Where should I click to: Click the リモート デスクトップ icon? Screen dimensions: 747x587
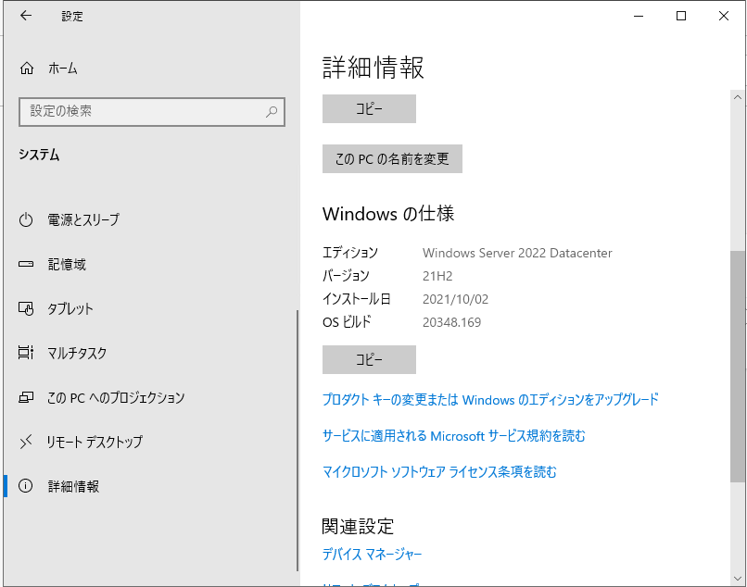26,442
